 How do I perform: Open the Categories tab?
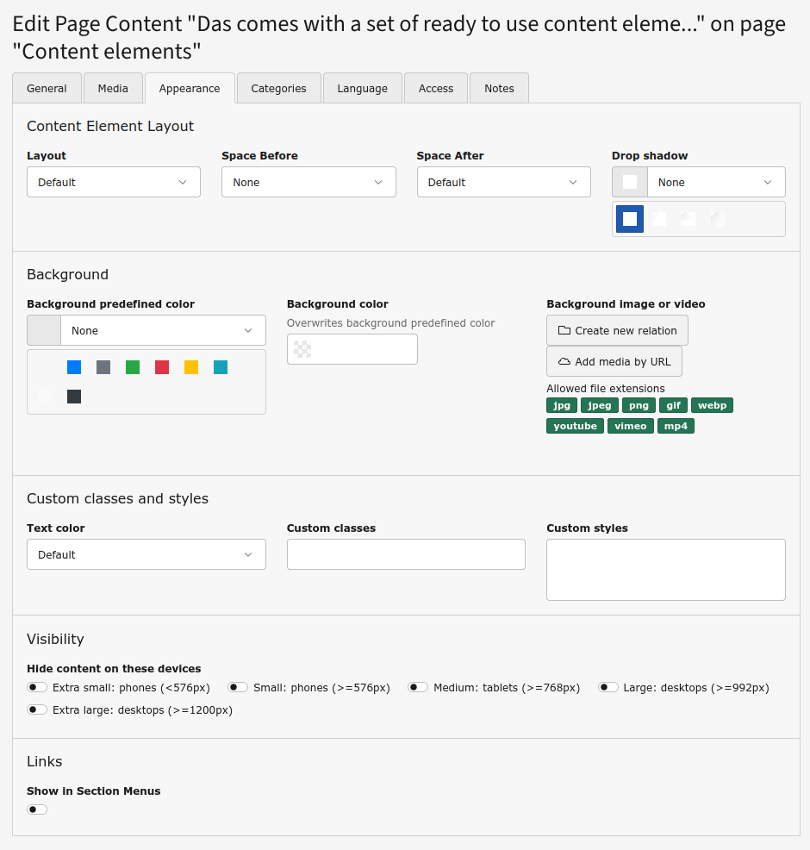tap(278, 88)
